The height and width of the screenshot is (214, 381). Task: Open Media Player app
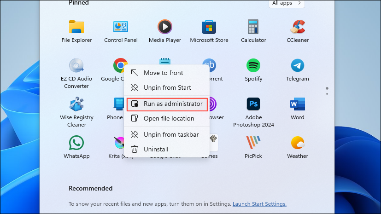(x=165, y=27)
